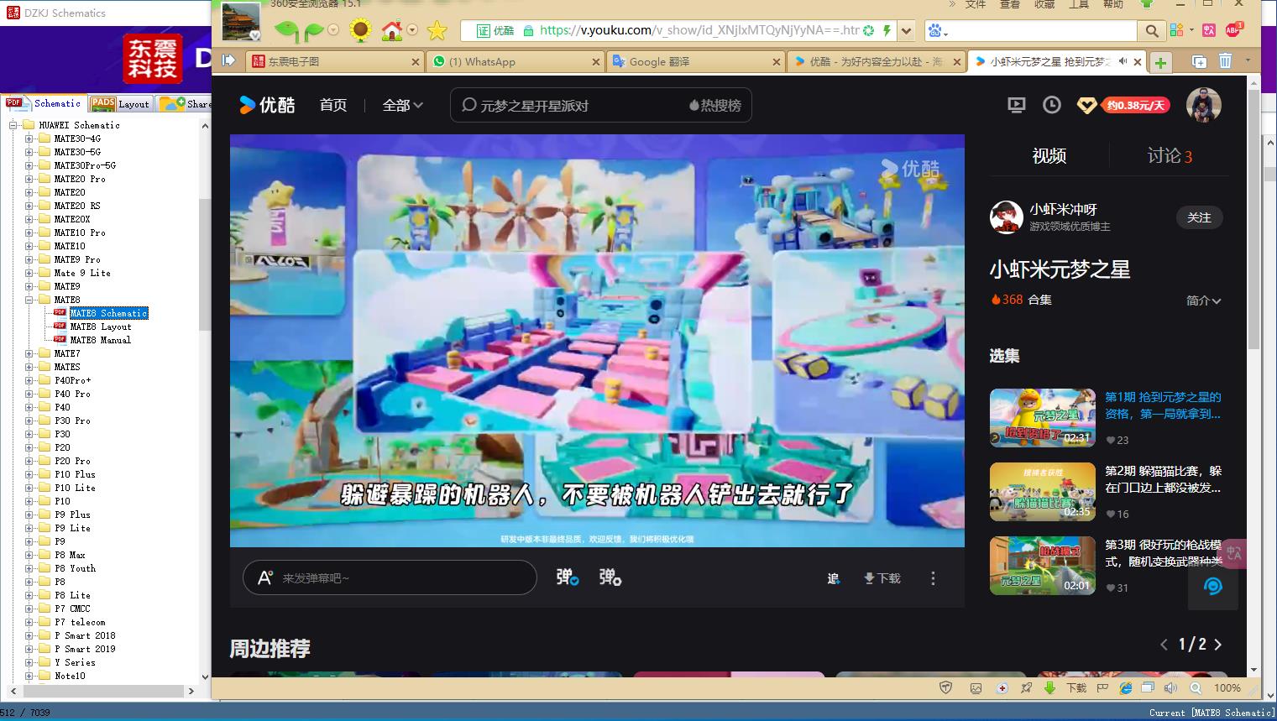This screenshot has width=1277, height=721.
Task: Switch to the 优酷 - 为好内容全力以赴 tab
Action: (876, 61)
